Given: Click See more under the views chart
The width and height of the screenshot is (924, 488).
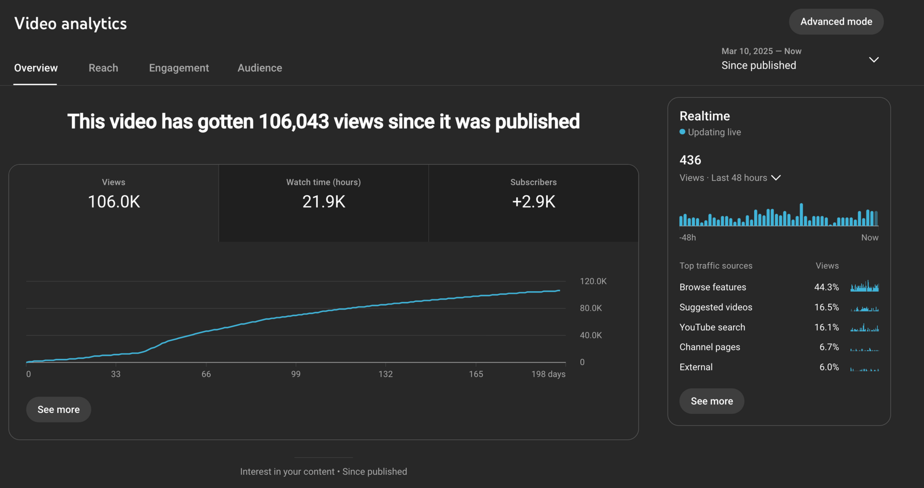Looking at the screenshot, I should 58,410.
